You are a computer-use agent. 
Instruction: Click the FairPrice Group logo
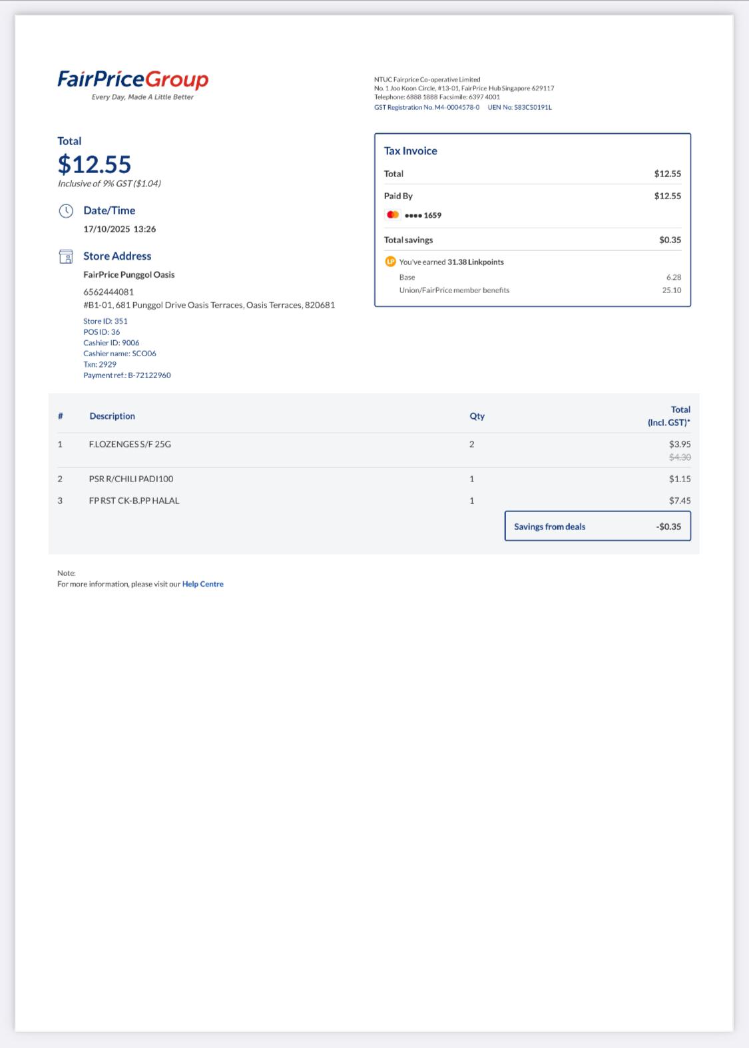click(x=133, y=85)
